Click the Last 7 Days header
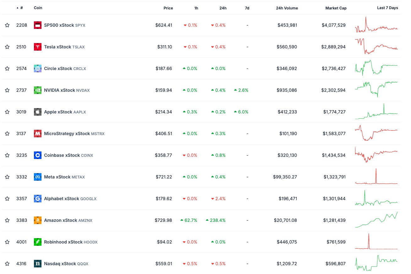Image resolution: width=411 pixels, height=274 pixels. (x=387, y=8)
